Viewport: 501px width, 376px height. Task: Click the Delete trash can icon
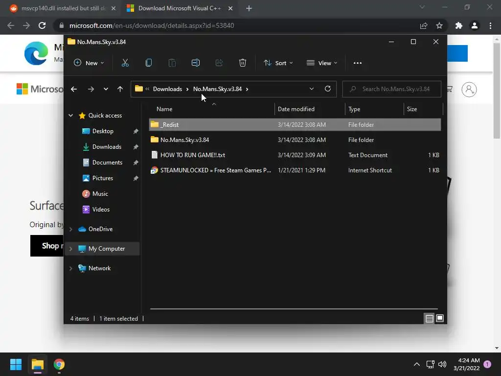[x=243, y=63]
